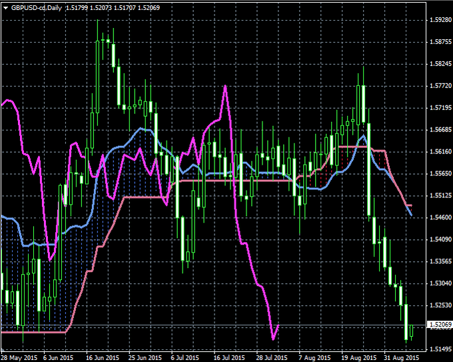The image size is (453, 362).
Task: Select the right end of the blue line
Action: coord(410,215)
